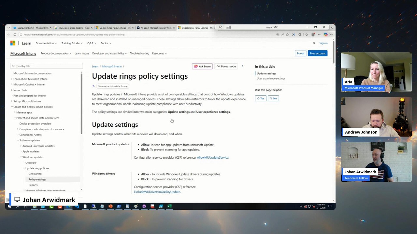
Task: Close the intune docs grace deadline tab
Action: point(92,28)
